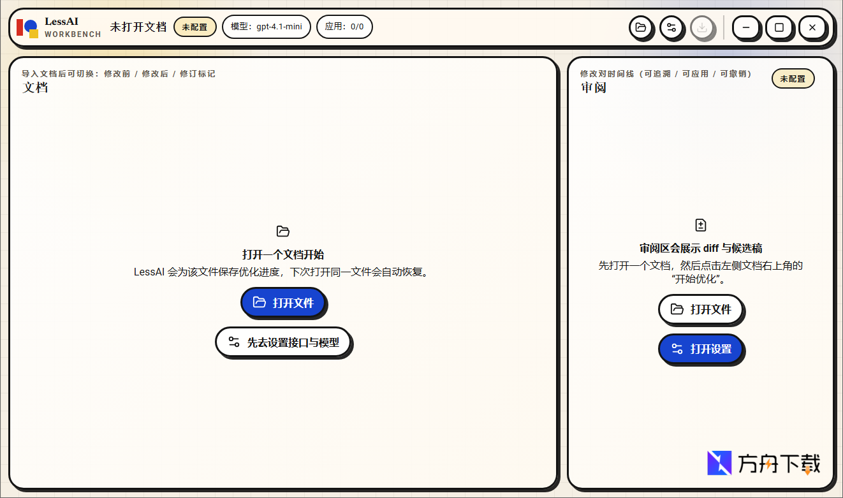Image resolution: width=843 pixels, height=498 pixels.
Task: Click the 未配置 badge in the header
Action: (x=194, y=27)
